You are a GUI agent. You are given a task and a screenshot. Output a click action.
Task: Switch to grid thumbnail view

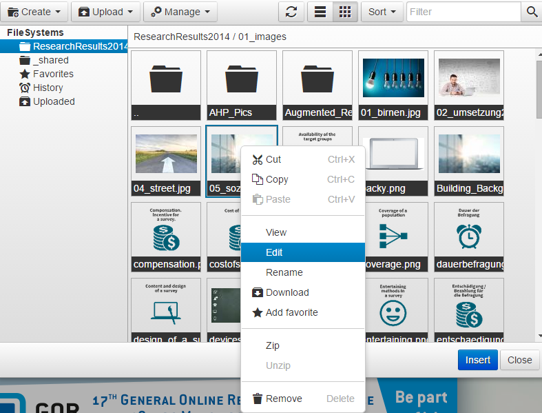[x=346, y=12]
